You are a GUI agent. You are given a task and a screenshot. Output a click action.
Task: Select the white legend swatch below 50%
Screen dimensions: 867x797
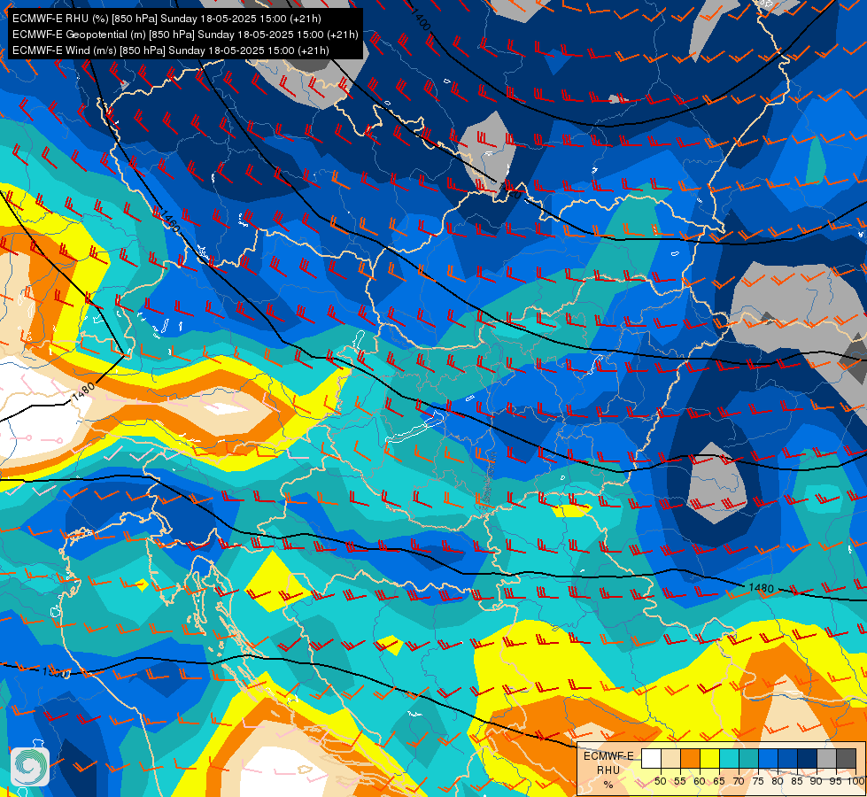point(651,758)
